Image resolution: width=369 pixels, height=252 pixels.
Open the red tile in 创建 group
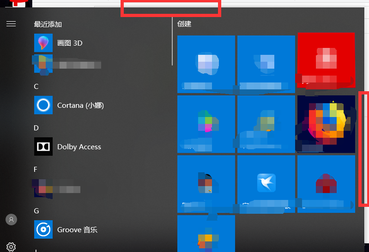coord(326,60)
